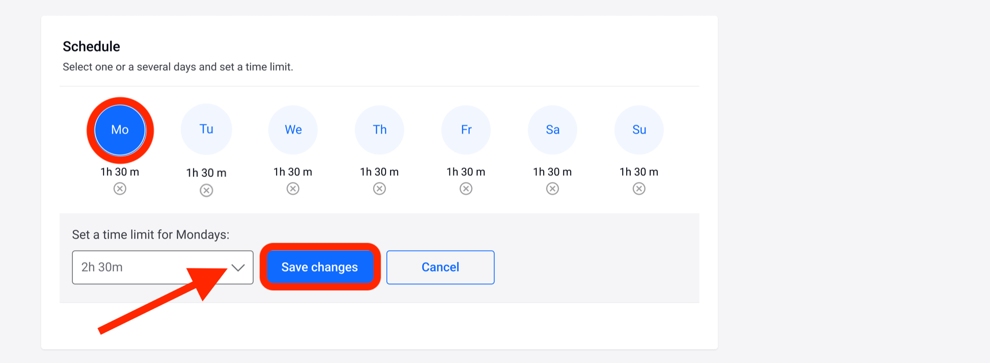Delete Thursday's time limit via the x icon
Viewport: 990px width, 363px height.
[x=380, y=189]
